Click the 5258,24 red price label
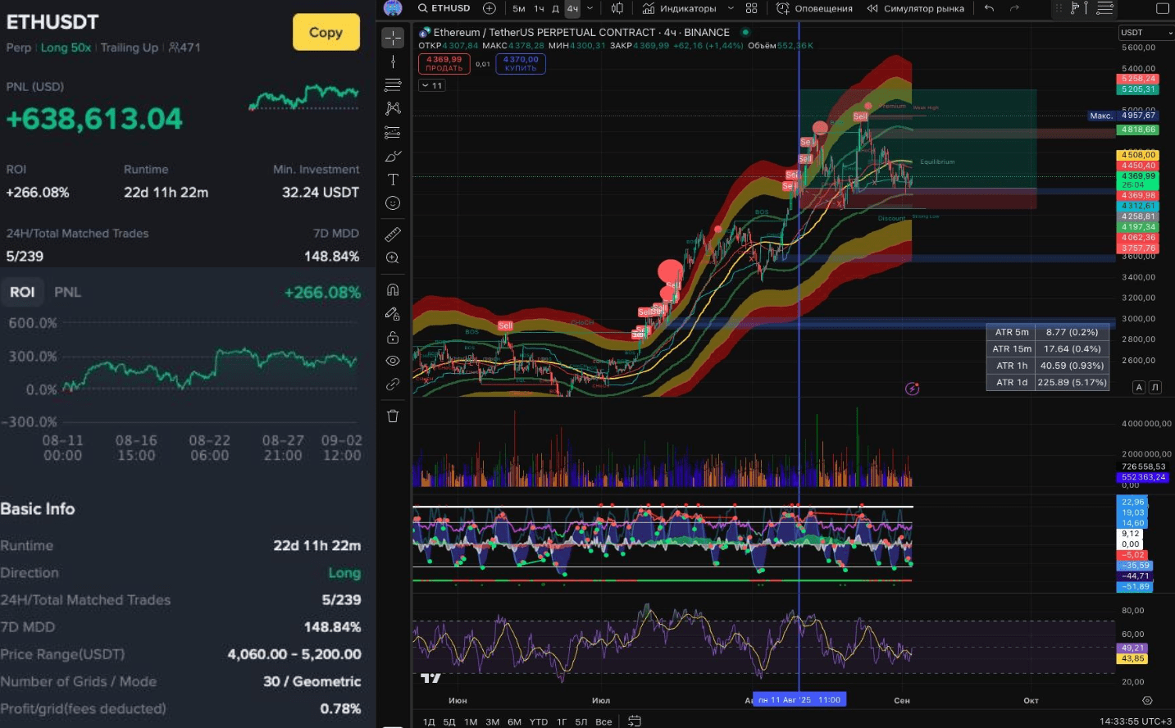Screen dimensions: 1175x728 click(1138, 79)
